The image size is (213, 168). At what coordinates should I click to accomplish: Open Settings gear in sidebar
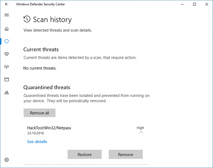coord(7,160)
